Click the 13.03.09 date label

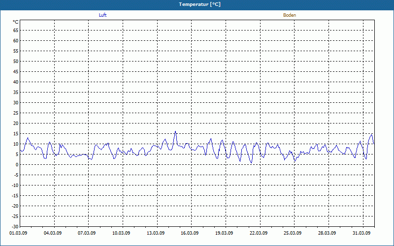tap(156, 233)
